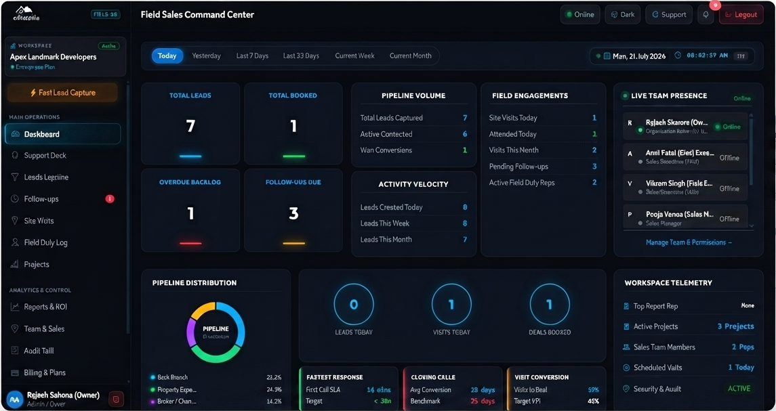The width and height of the screenshot is (776, 411).
Task: Open Follow-ups sidebar item
Action: pos(62,199)
